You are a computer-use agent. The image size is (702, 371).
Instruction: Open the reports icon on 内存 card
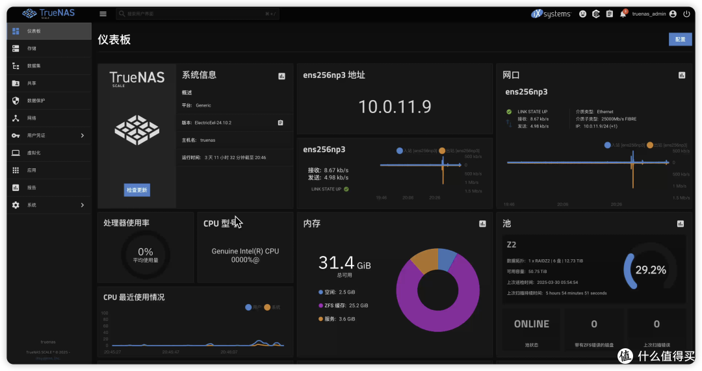click(482, 224)
